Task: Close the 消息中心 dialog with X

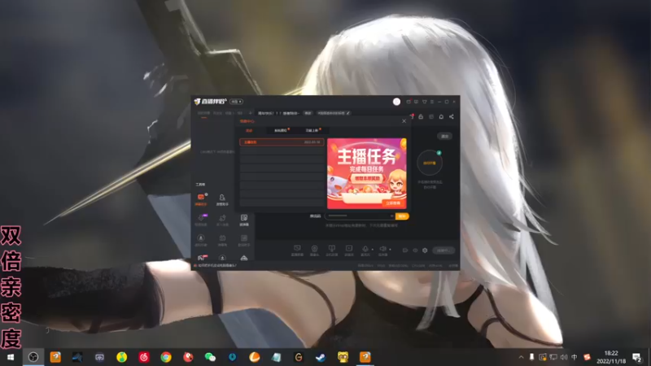Action: click(404, 121)
